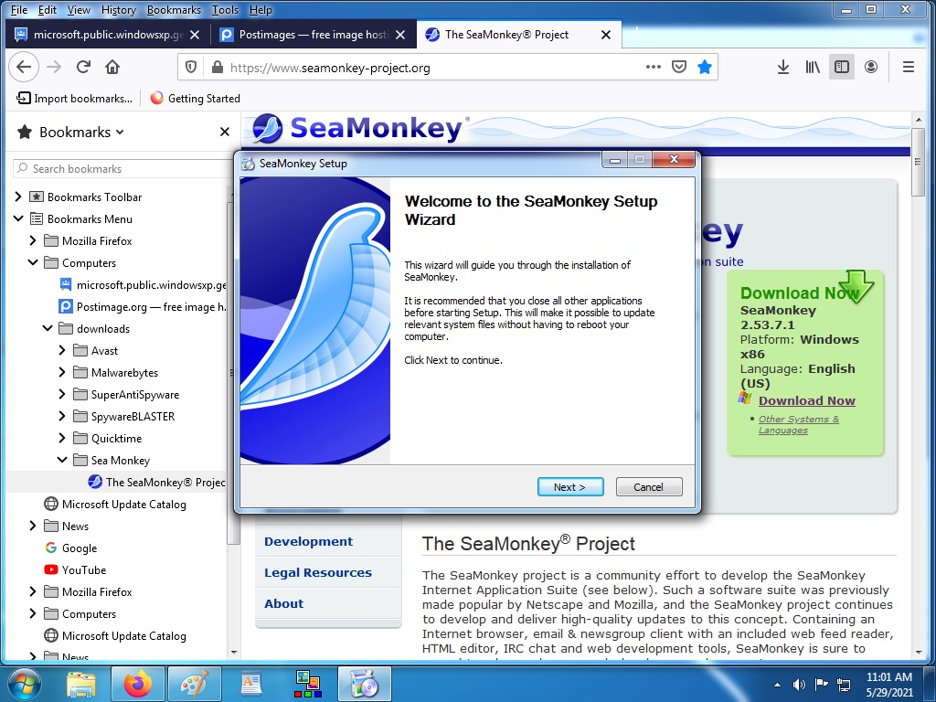Expand the Quicktime folder
This screenshot has width=936, height=702.
click(62, 438)
